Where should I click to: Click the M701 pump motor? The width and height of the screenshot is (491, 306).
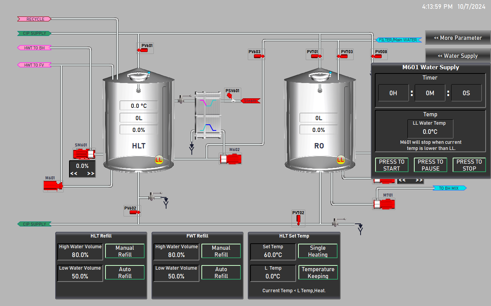pyautogui.click(x=384, y=203)
